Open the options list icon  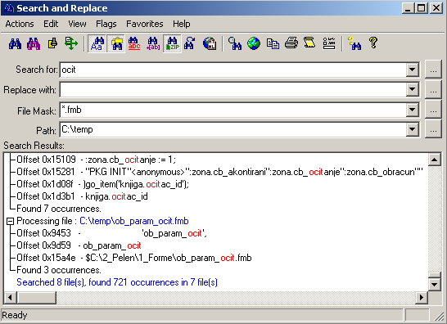pos(329,44)
